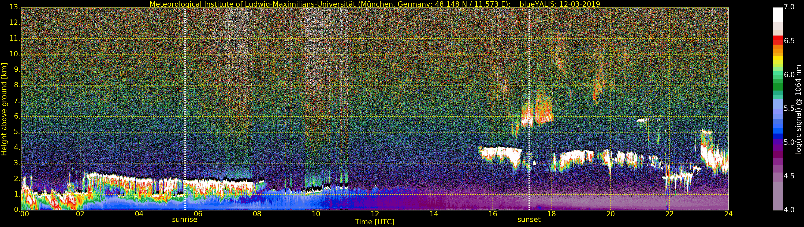Click the 4 km height axis label
Viewport: 804px width, 227px height.
pos(17,147)
